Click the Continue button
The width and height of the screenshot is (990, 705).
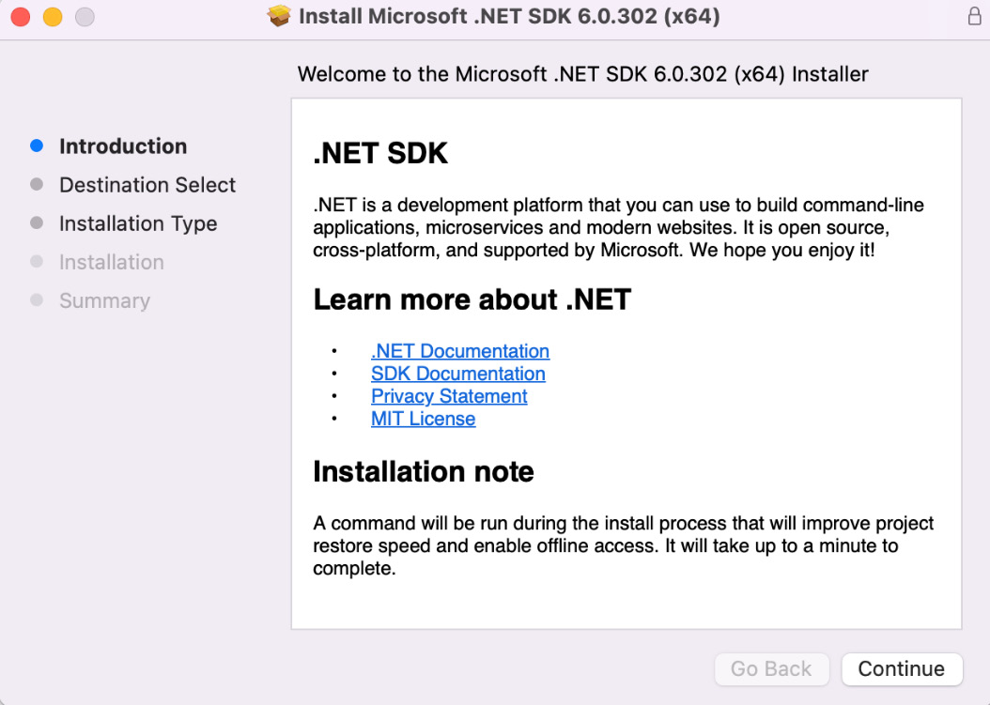(902, 668)
